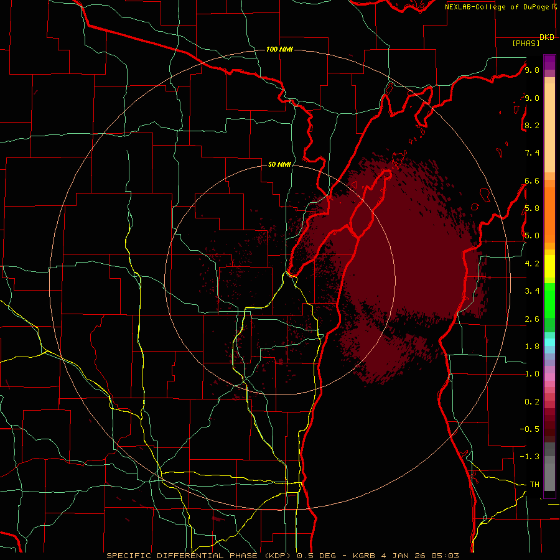The image size is (560, 560).
Task: Click the purple segment at the color bar top
Action: 549,62
